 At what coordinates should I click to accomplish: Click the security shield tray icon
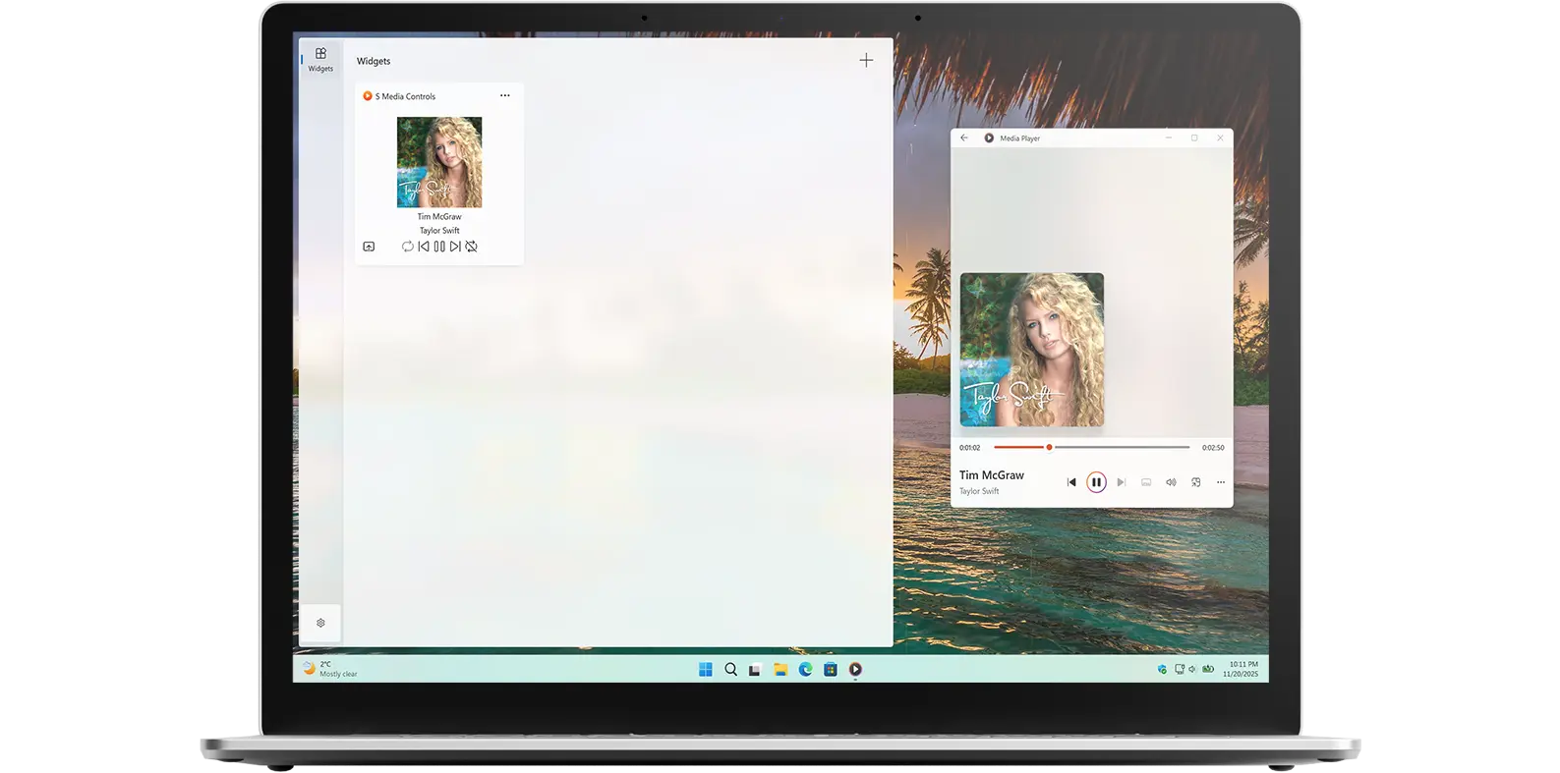[1162, 670]
